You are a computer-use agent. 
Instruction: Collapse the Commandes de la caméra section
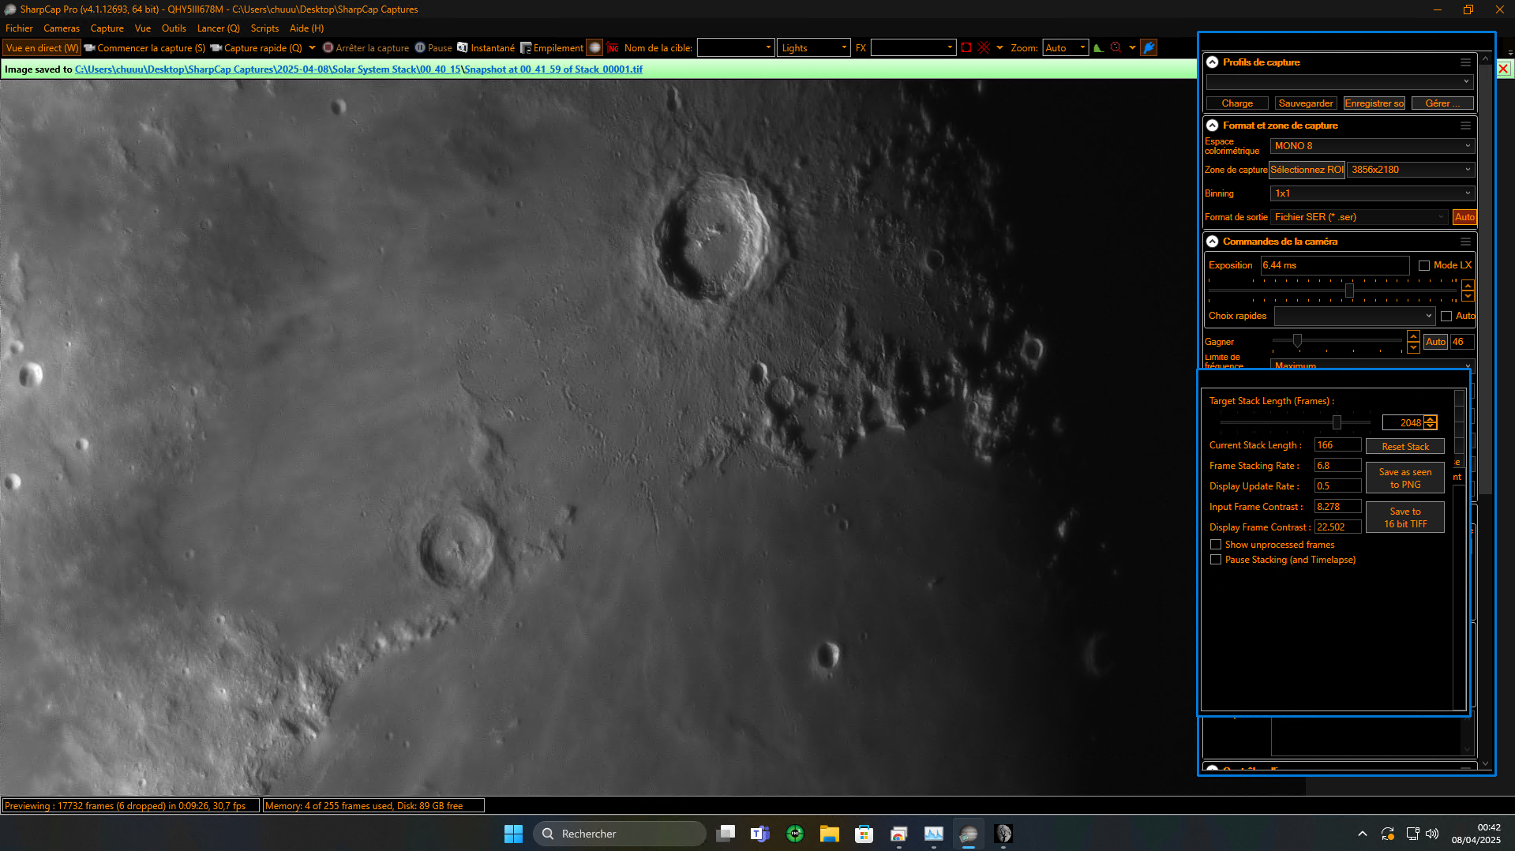tap(1213, 242)
